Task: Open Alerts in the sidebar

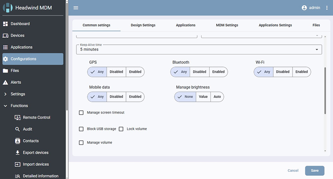Action: 33,82
